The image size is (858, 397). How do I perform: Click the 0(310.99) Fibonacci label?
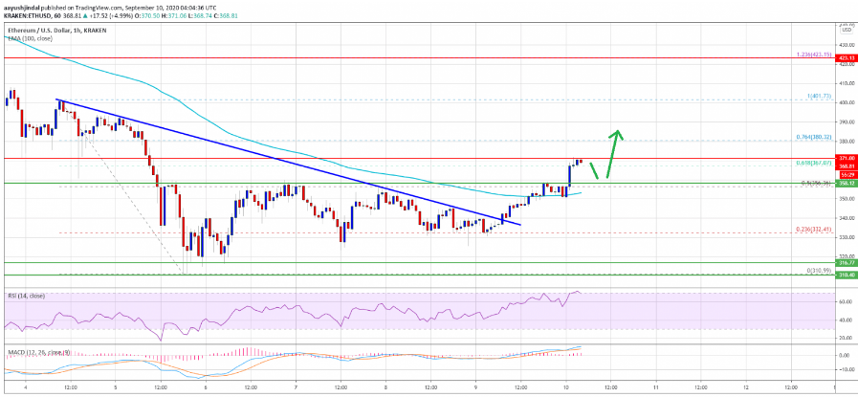pyautogui.click(x=821, y=272)
